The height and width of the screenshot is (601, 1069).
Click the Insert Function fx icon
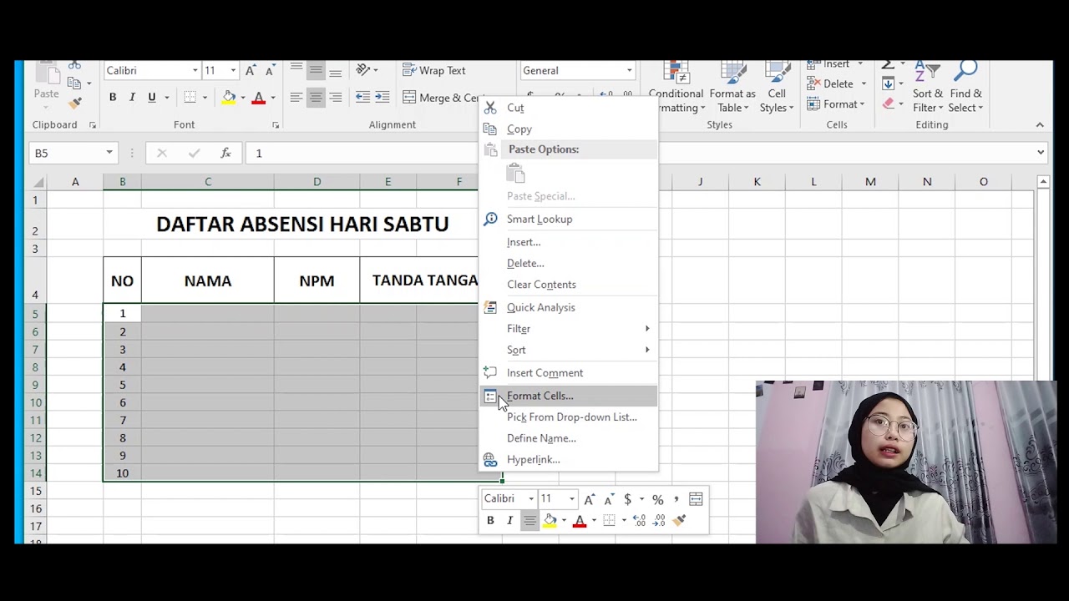[x=225, y=153]
